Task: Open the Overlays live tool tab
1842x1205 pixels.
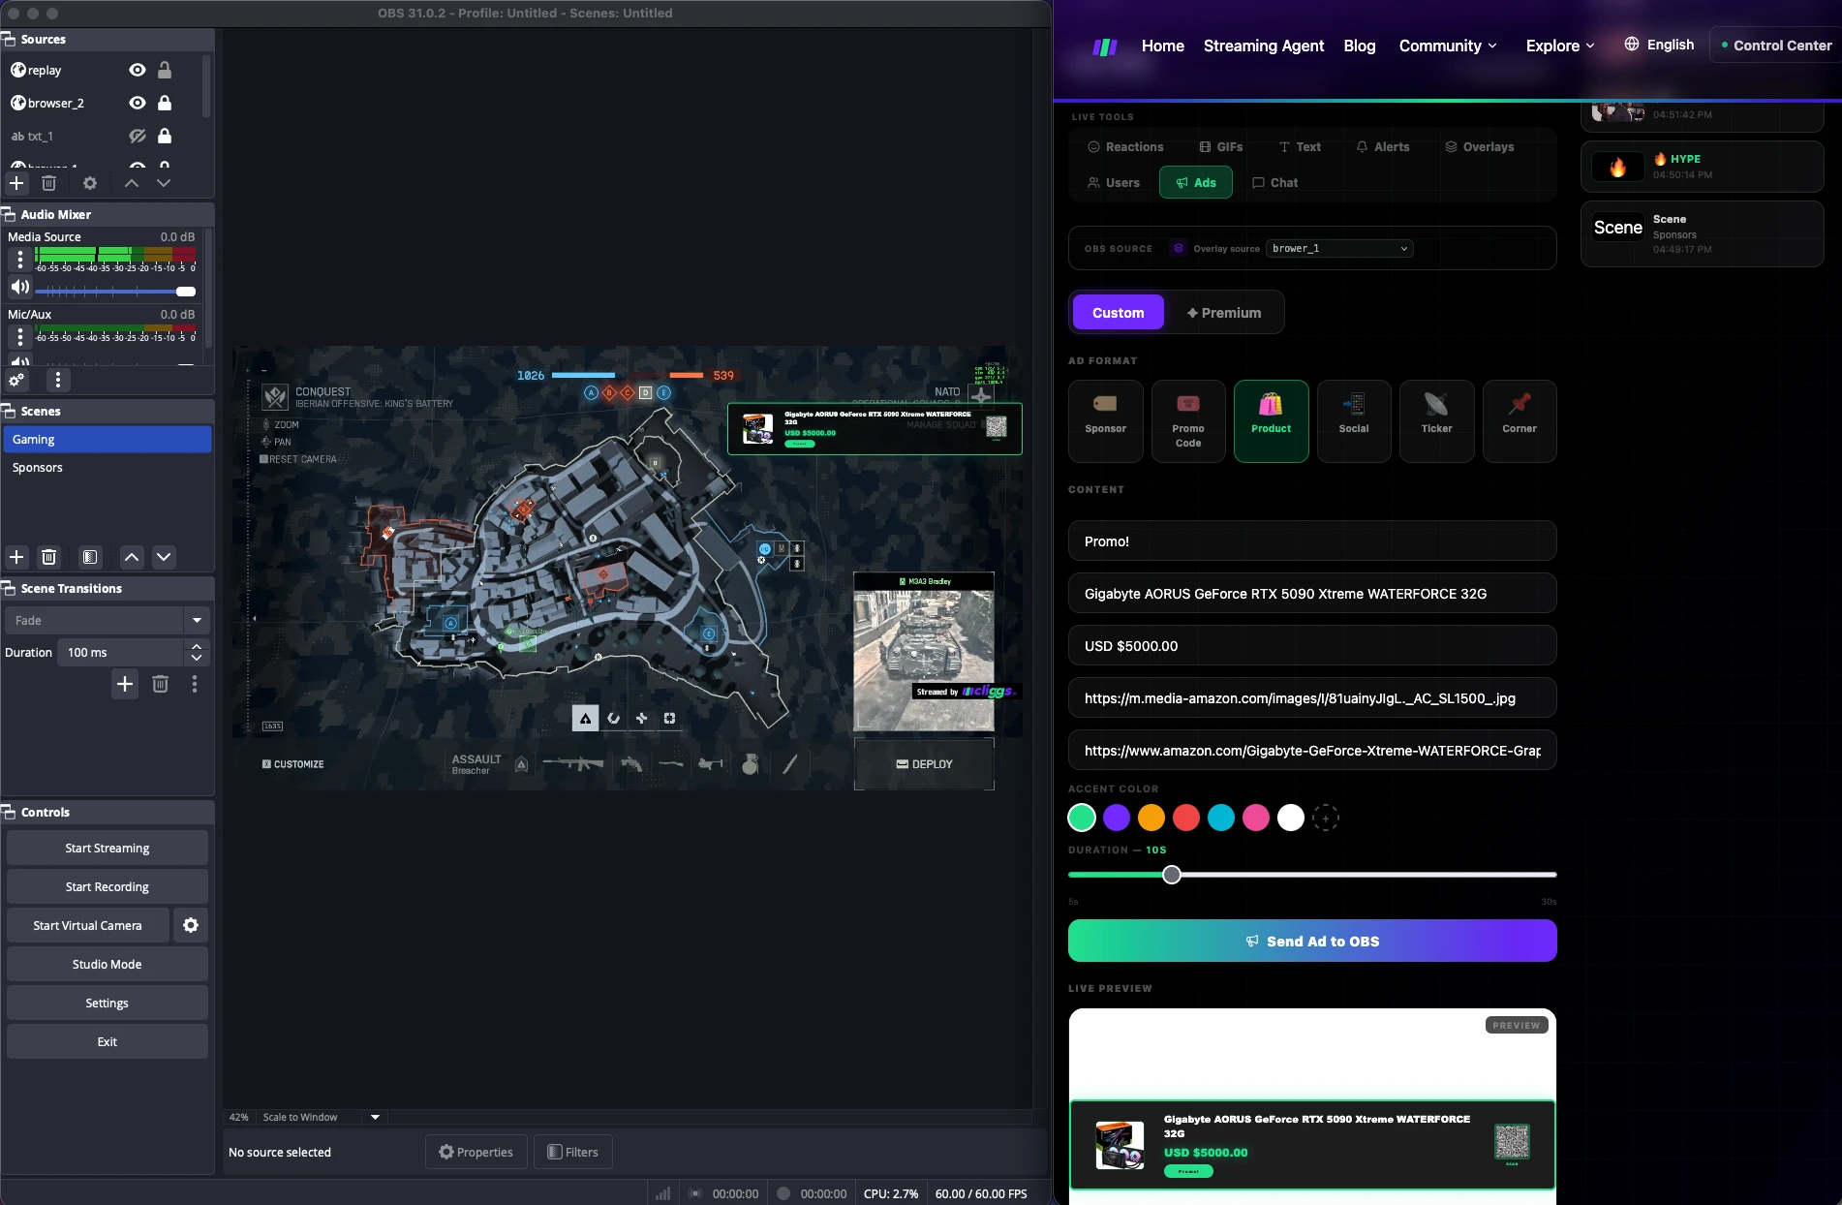Action: (1479, 147)
